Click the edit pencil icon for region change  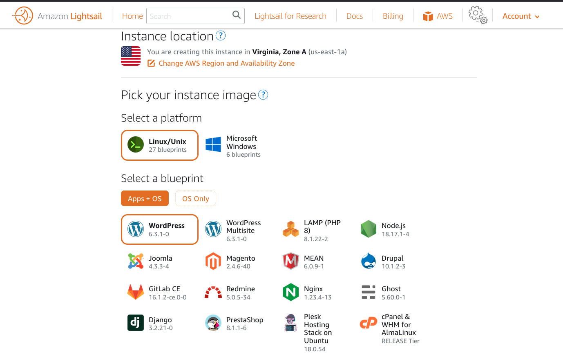151,63
